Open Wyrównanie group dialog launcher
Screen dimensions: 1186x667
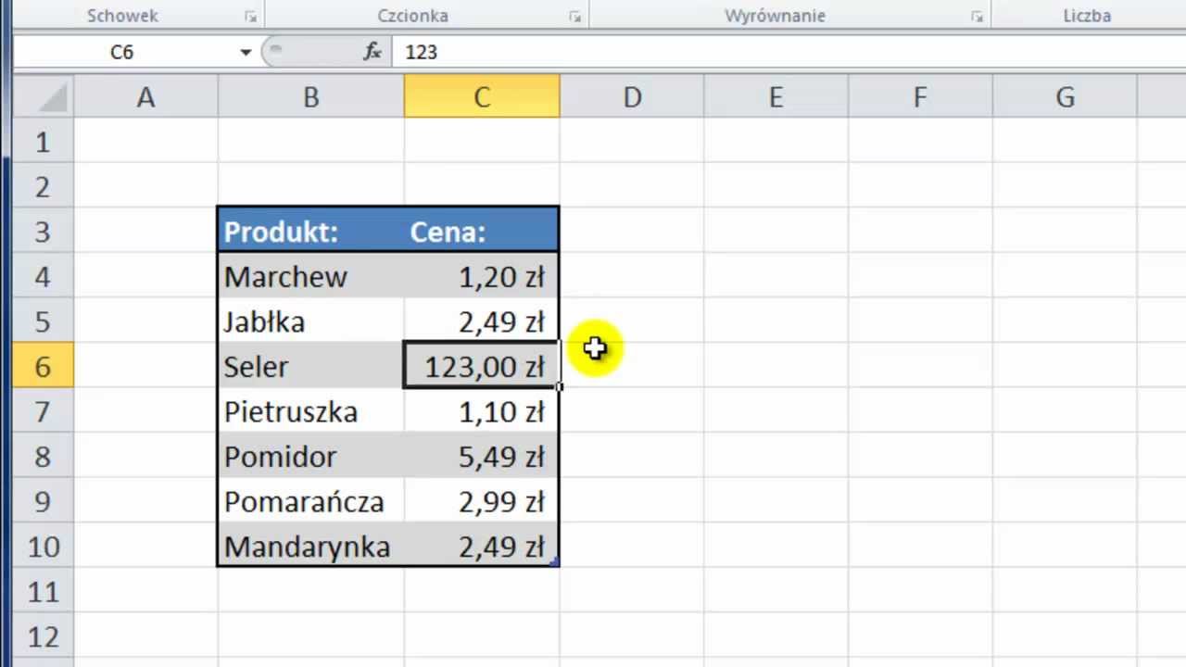977,17
